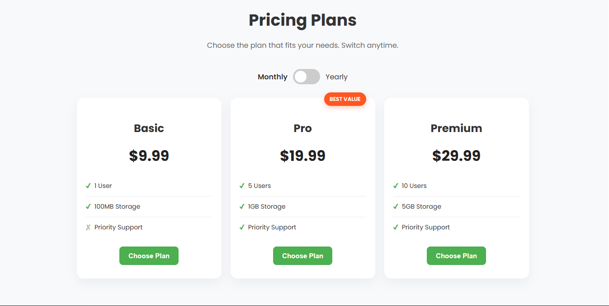Click the checkmark beside Premium Priority Support
The image size is (609, 306).
(396, 227)
